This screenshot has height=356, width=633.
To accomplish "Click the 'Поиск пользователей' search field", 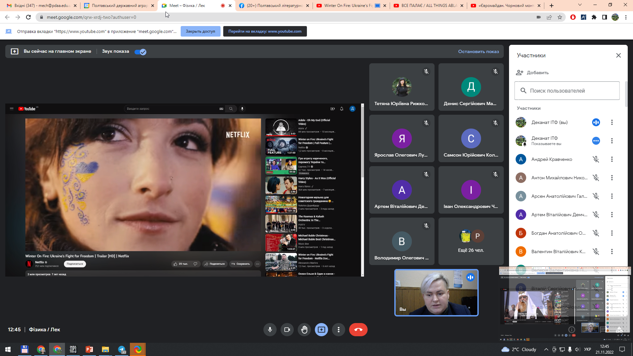I will (567, 91).
